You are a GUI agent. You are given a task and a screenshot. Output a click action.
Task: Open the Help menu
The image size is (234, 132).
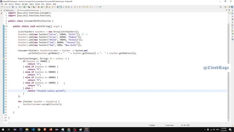click(54, 4)
